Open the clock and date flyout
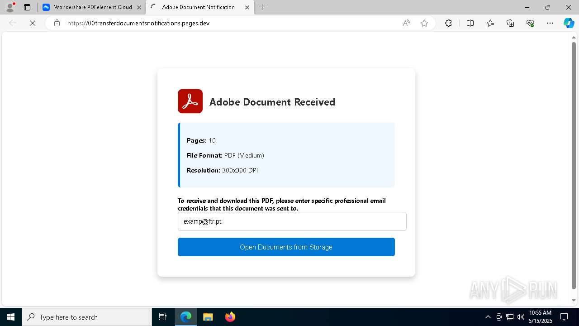 pos(541,317)
